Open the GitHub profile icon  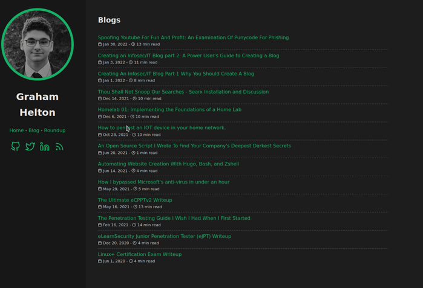(15, 147)
